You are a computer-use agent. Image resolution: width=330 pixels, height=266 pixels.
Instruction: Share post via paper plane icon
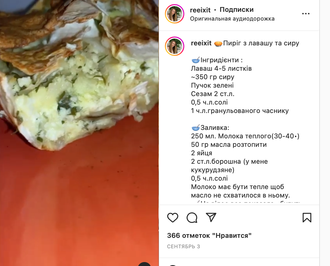211,217
